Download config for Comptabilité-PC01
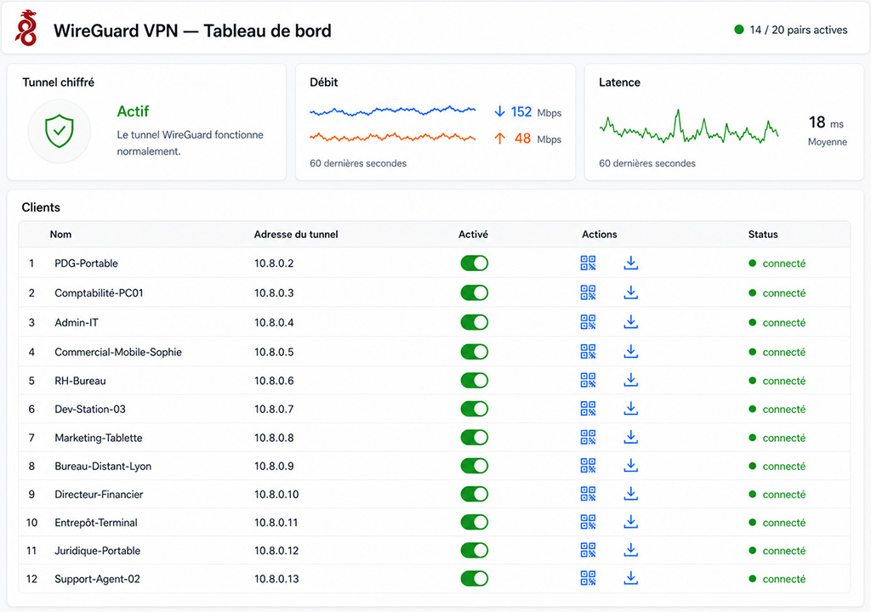The height and width of the screenshot is (612, 871). (630, 292)
